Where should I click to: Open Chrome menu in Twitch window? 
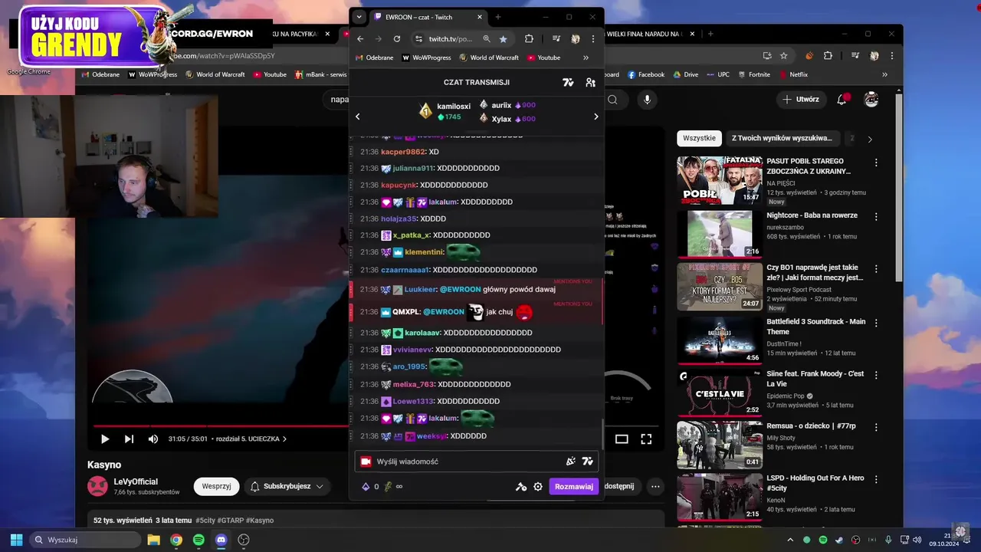point(592,39)
